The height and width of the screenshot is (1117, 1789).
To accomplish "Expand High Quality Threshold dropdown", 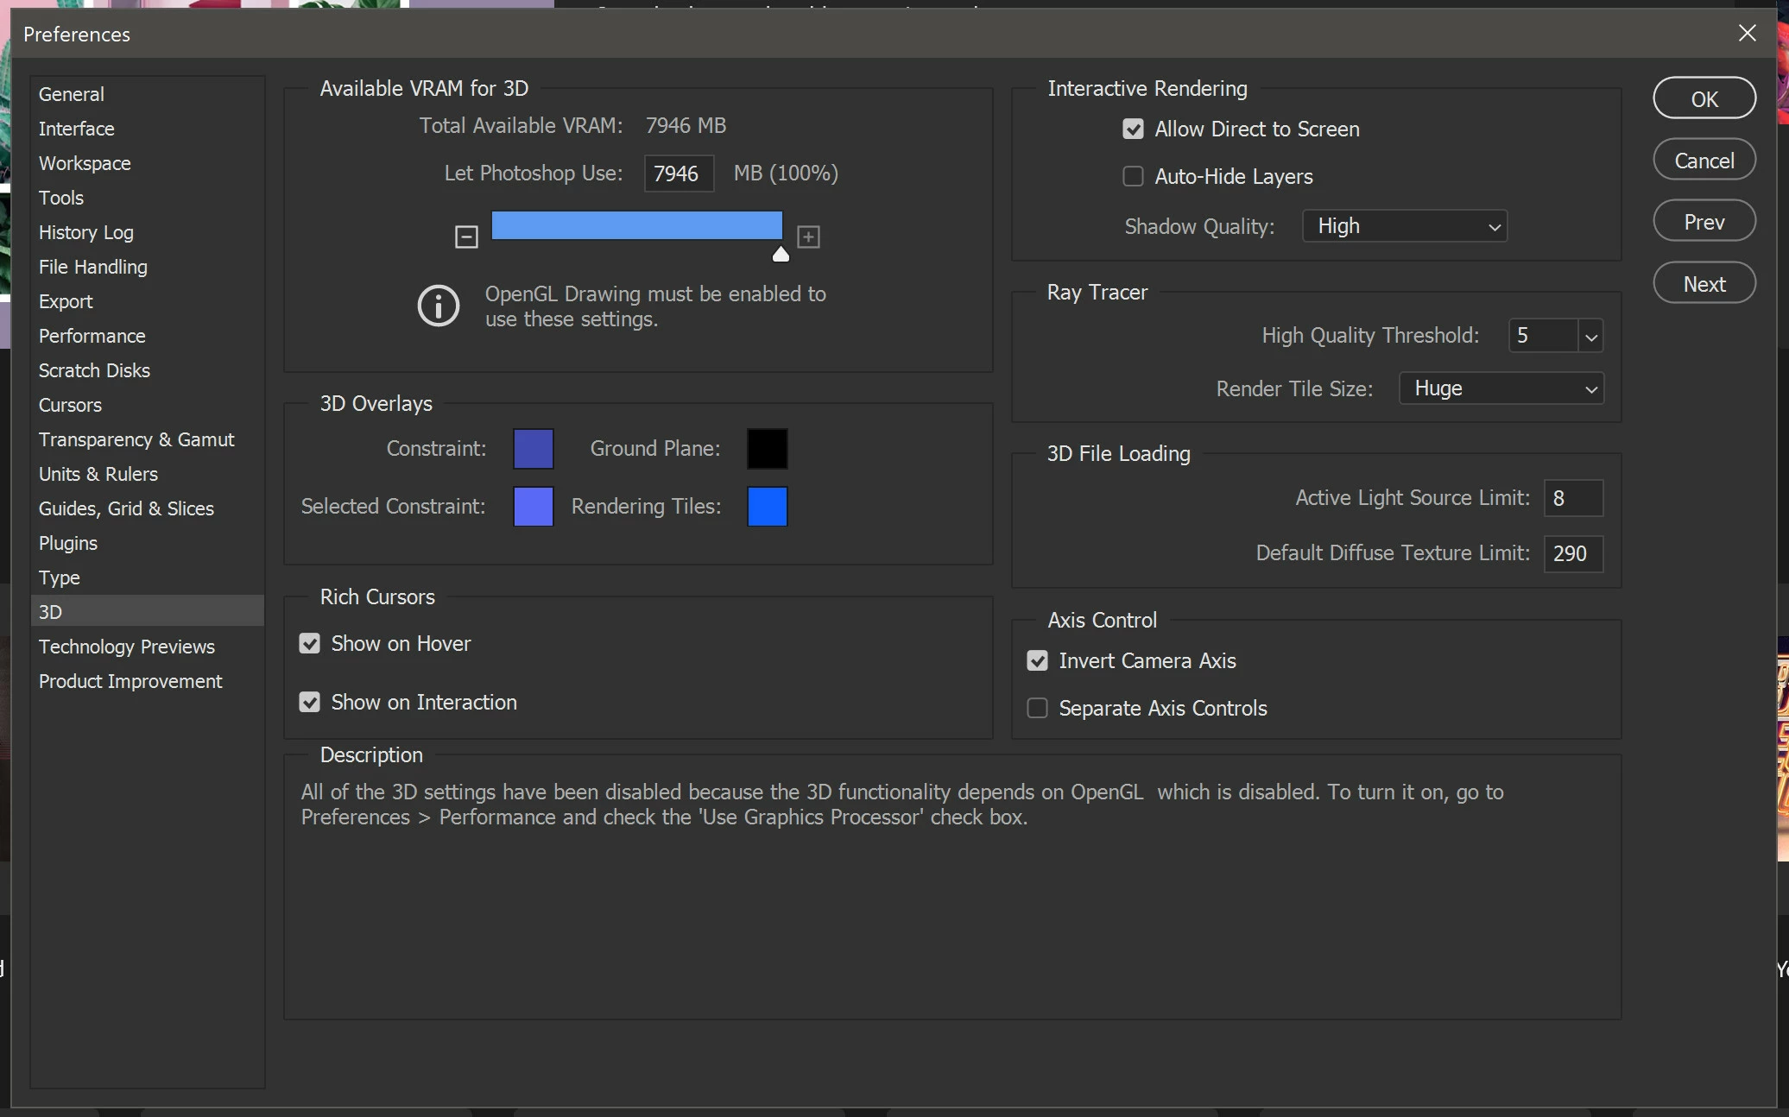I will pos(1590,336).
